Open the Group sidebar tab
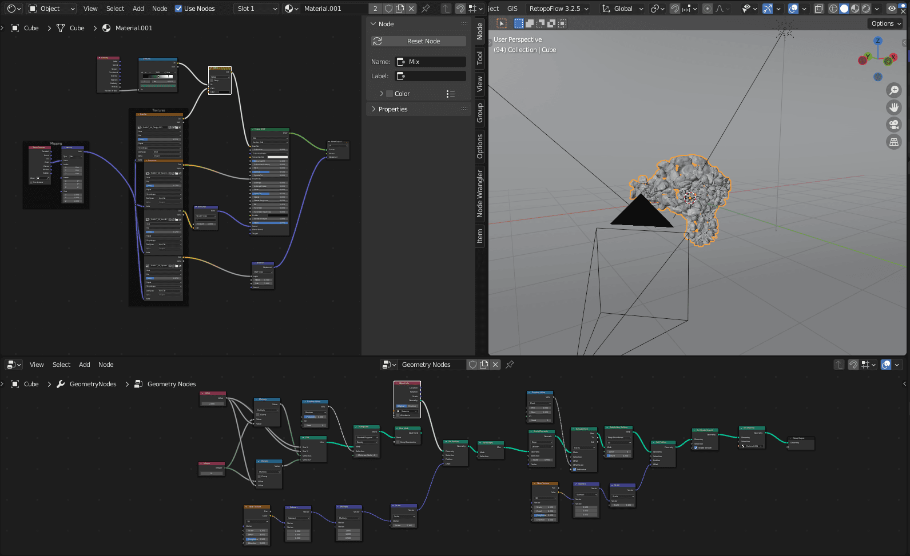Viewport: 910px width, 556px height. tap(480, 113)
